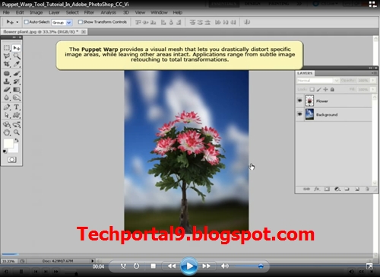This screenshot has height=277, width=380.
Task: Toggle lock all for layer
Action: pos(332,89)
